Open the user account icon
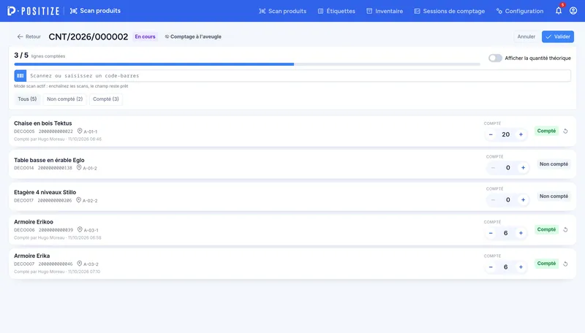The height and width of the screenshot is (333, 585). click(x=573, y=11)
